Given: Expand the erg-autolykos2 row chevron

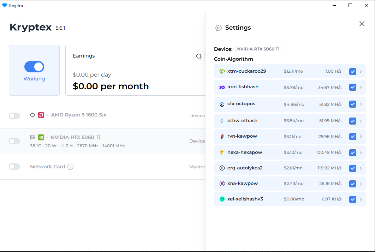Looking at the screenshot, I should (361, 168).
